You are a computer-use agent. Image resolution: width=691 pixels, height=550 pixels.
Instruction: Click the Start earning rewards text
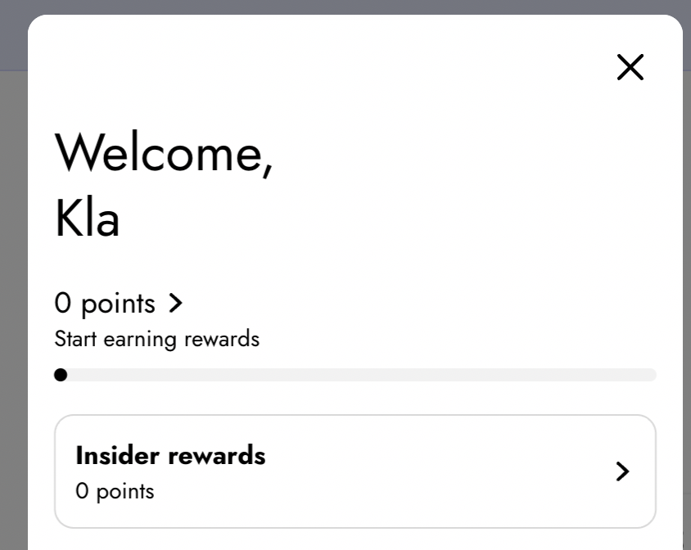tap(156, 339)
